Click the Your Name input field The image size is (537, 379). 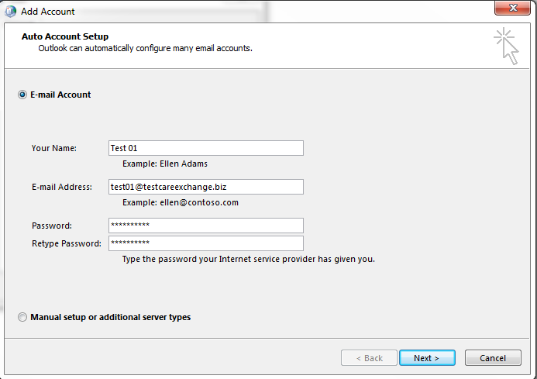click(x=206, y=148)
